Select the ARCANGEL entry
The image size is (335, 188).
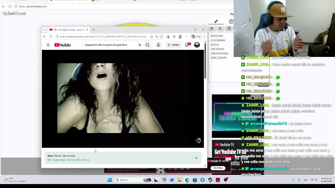[217, 49]
